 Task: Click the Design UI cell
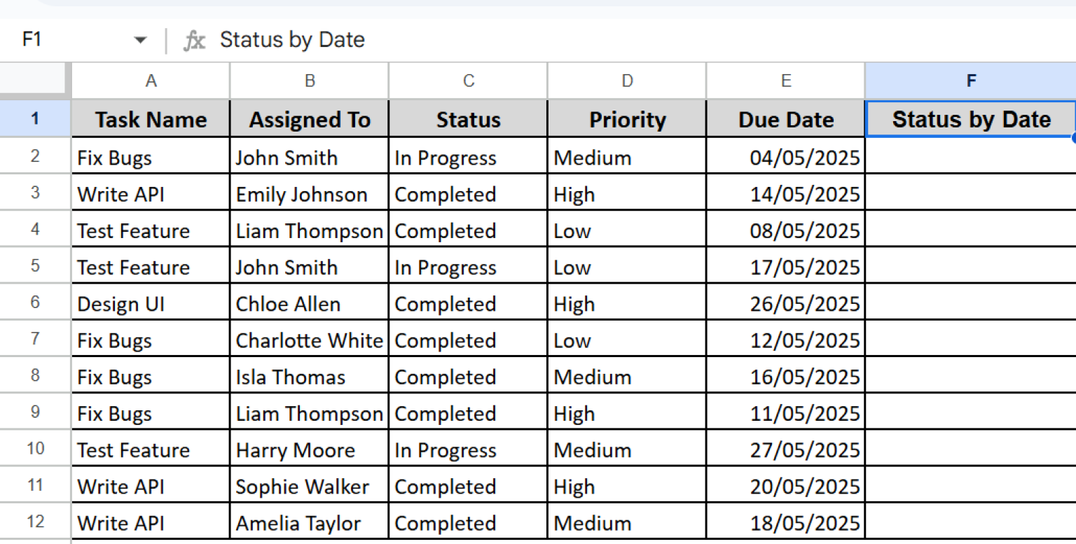click(x=151, y=304)
